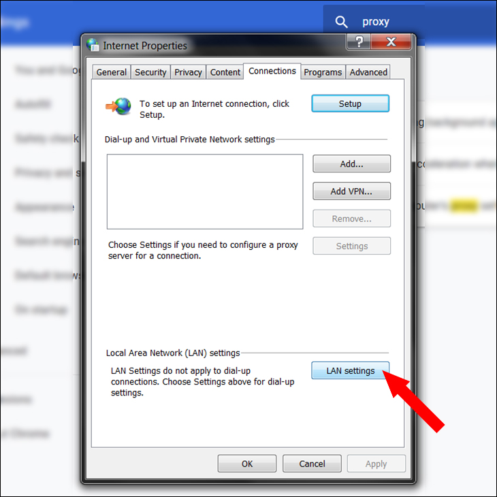Screen dimensions: 497x497
Task: Open LAN settings
Action: point(350,370)
